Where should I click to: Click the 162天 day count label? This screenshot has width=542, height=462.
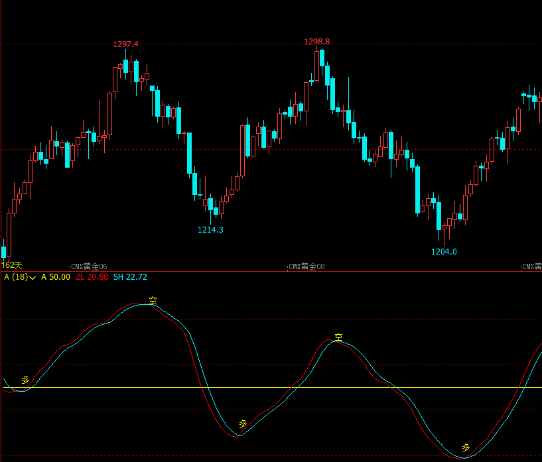click(x=12, y=265)
